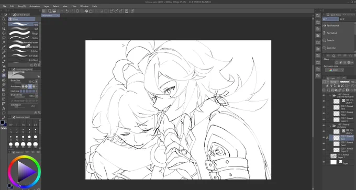Open the Window menu
356x190 pixels.
[84, 6]
